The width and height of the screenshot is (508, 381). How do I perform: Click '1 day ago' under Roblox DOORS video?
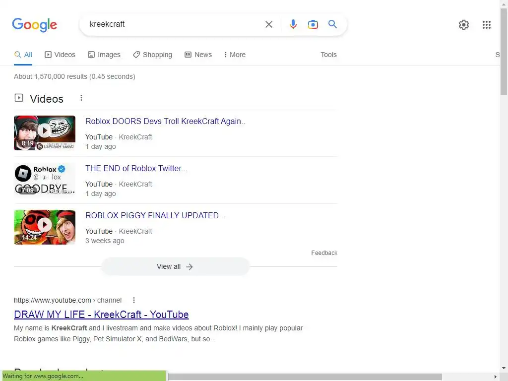click(100, 146)
